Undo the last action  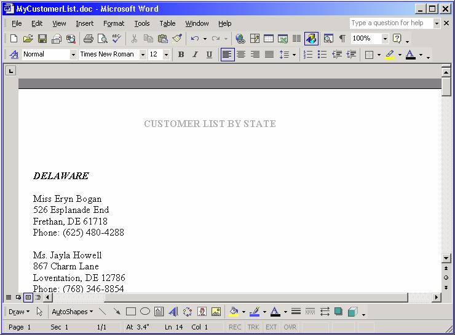(x=195, y=39)
